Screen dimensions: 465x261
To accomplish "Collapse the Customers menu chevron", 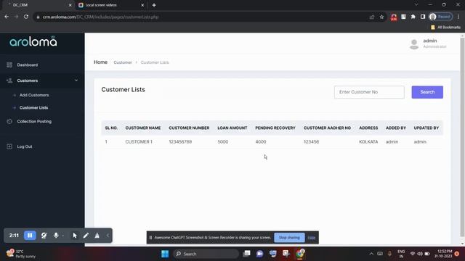I will pyautogui.click(x=76, y=80).
